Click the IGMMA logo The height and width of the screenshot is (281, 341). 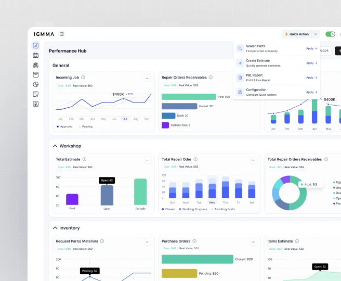click(x=44, y=34)
